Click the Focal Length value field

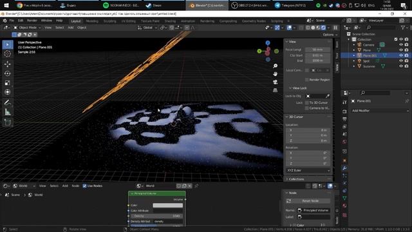coord(317,50)
